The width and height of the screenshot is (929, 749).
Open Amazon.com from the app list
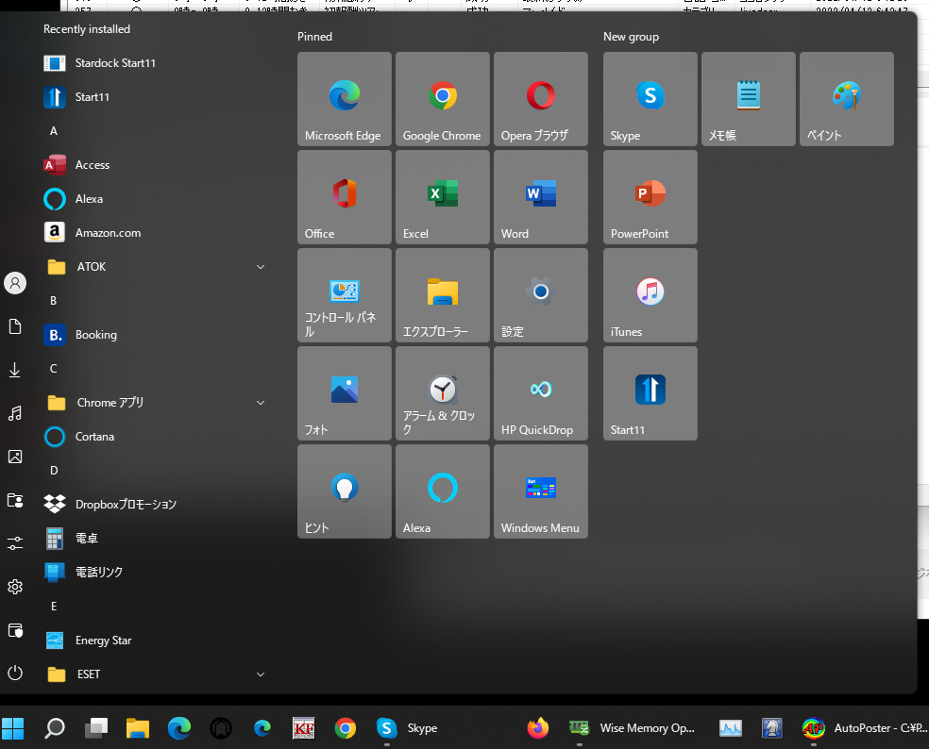coord(155,233)
